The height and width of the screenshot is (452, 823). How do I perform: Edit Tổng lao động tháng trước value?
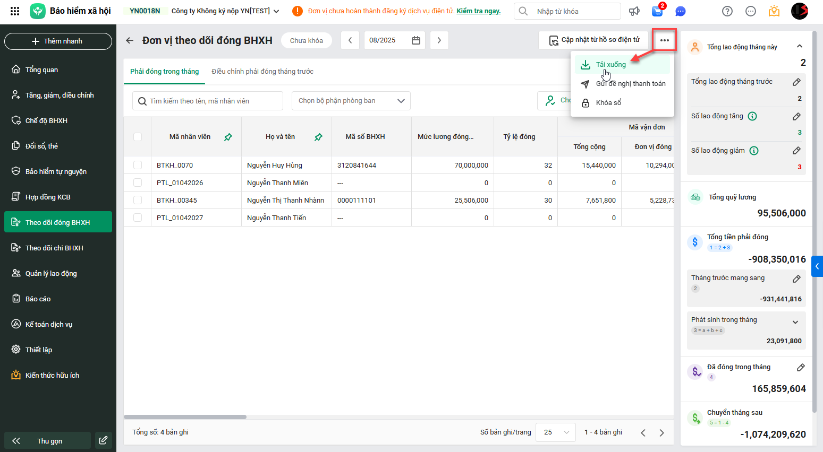pyautogui.click(x=796, y=82)
